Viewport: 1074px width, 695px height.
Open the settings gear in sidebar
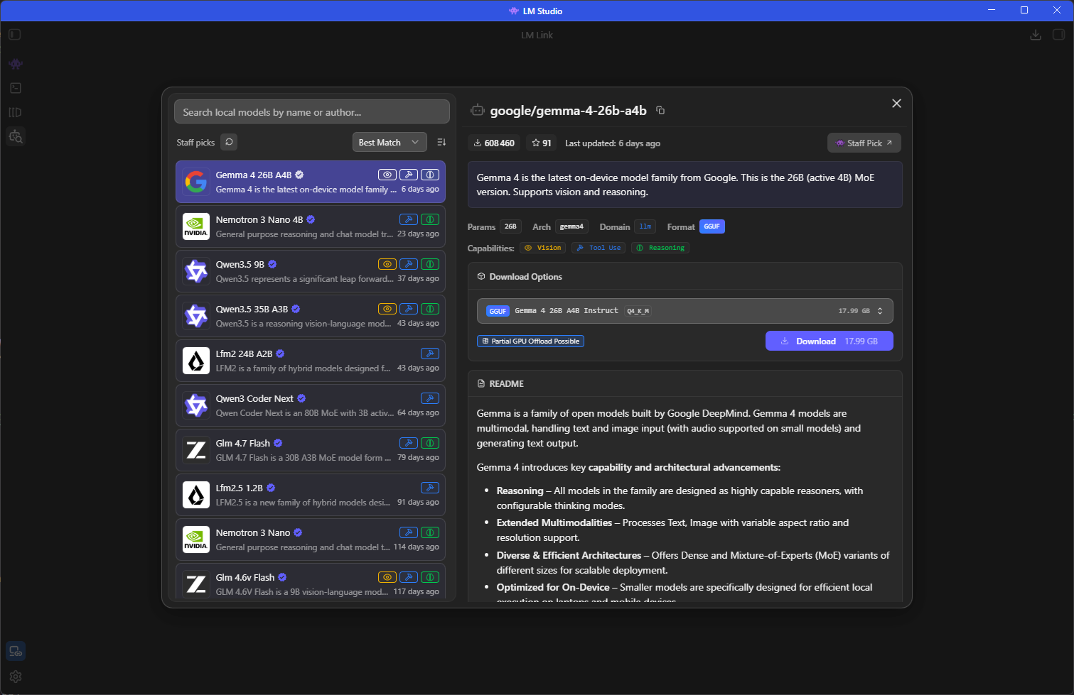pyautogui.click(x=16, y=677)
